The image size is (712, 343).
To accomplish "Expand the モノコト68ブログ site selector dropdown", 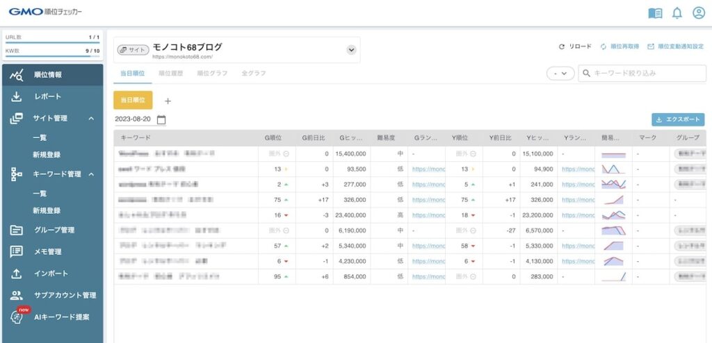I will (x=351, y=50).
